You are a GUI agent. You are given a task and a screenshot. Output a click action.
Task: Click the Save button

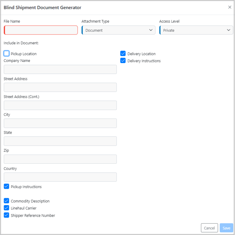click(x=226, y=228)
